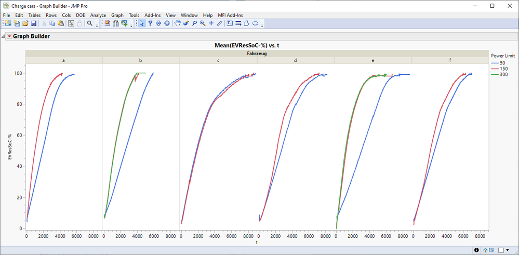This screenshot has width=519, height=255.
Task: Open the status bar dropdown arrow
Action: [x=507, y=250]
